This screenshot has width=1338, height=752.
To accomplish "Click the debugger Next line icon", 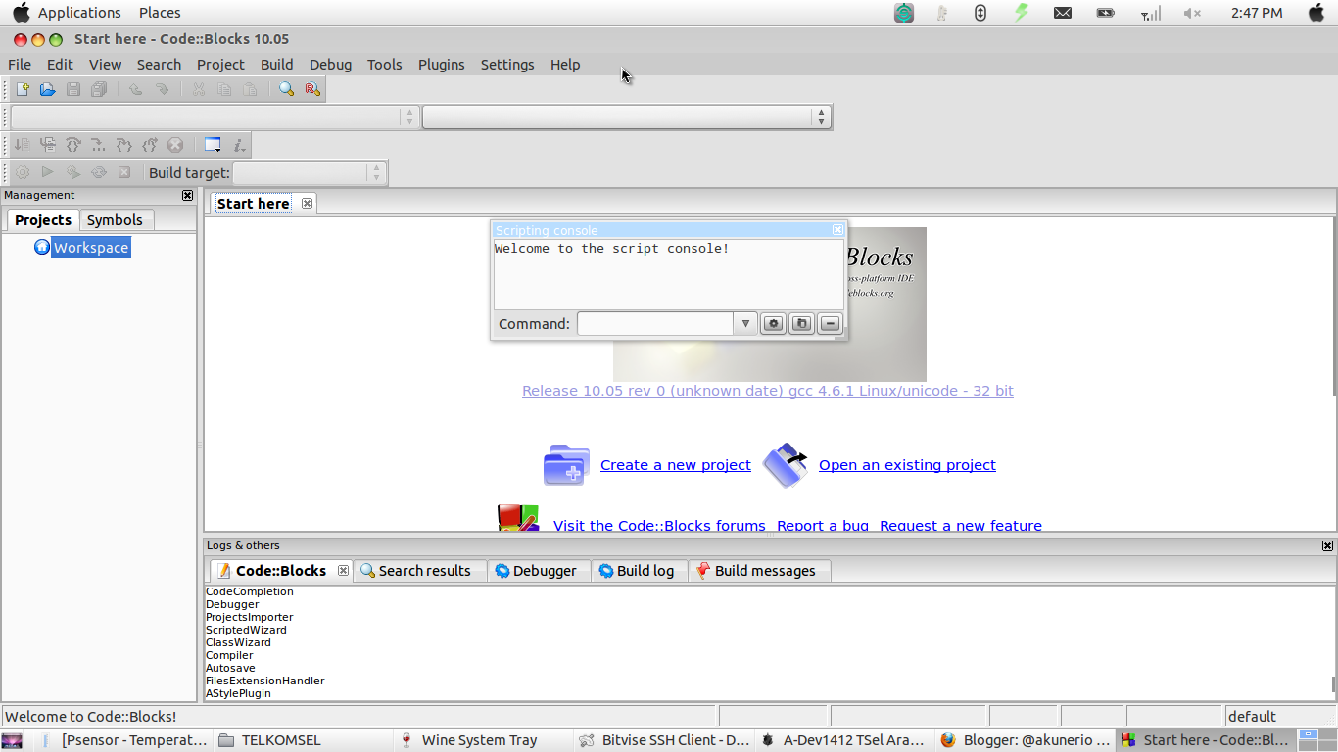I will click(73, 145).
